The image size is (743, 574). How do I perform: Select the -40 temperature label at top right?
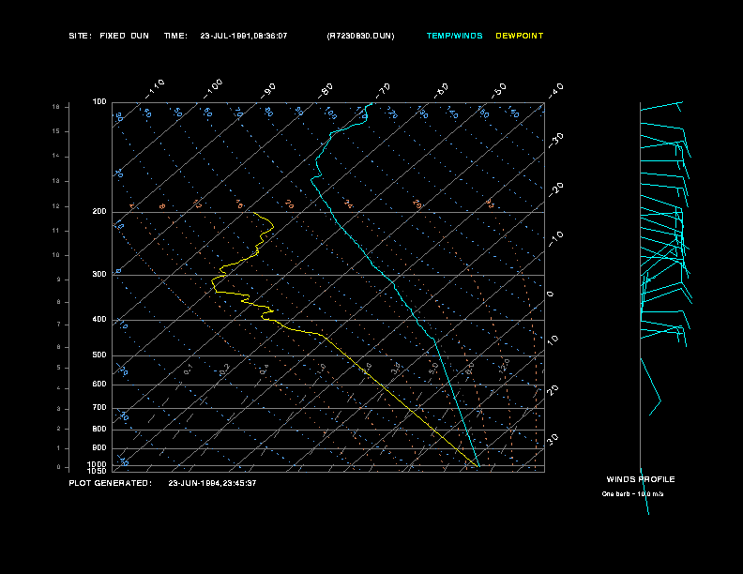(556, 91)
